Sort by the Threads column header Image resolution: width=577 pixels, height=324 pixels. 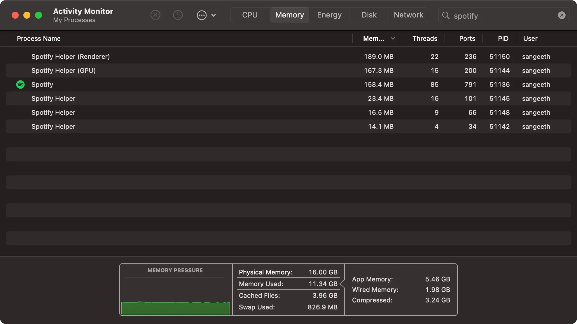point(425,38)
